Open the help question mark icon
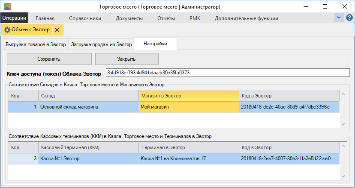355x188 pixels. coord(349,18)
